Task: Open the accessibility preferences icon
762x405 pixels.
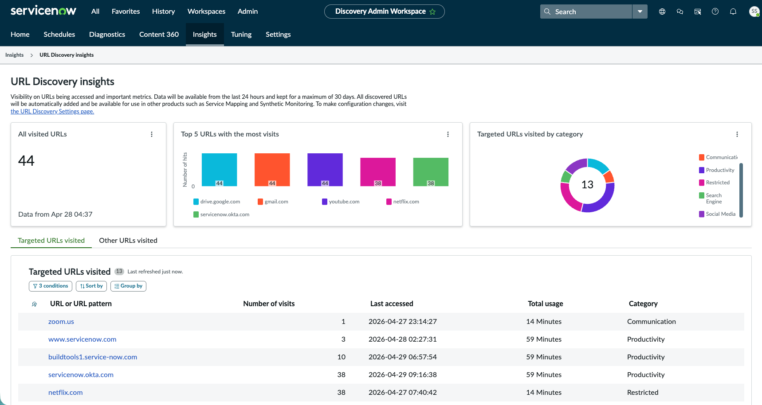Action: (x=697, y=12)
